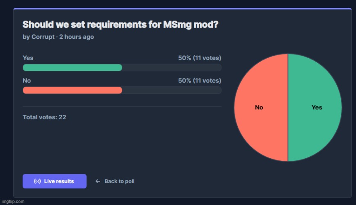Click the "No" text label inside the pie chart

(x=259, y=107)
